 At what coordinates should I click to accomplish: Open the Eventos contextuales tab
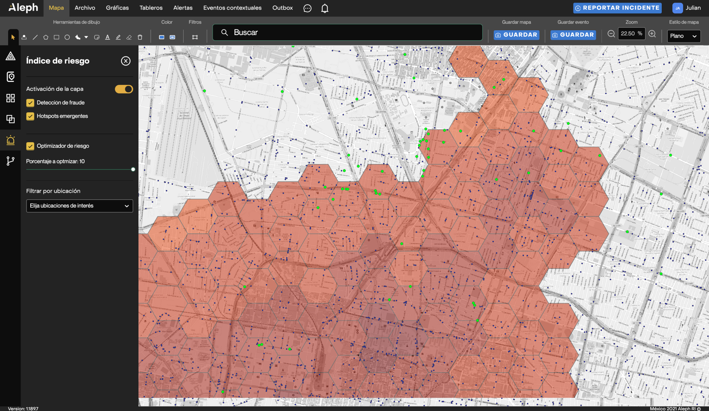(x=232, y=8)
